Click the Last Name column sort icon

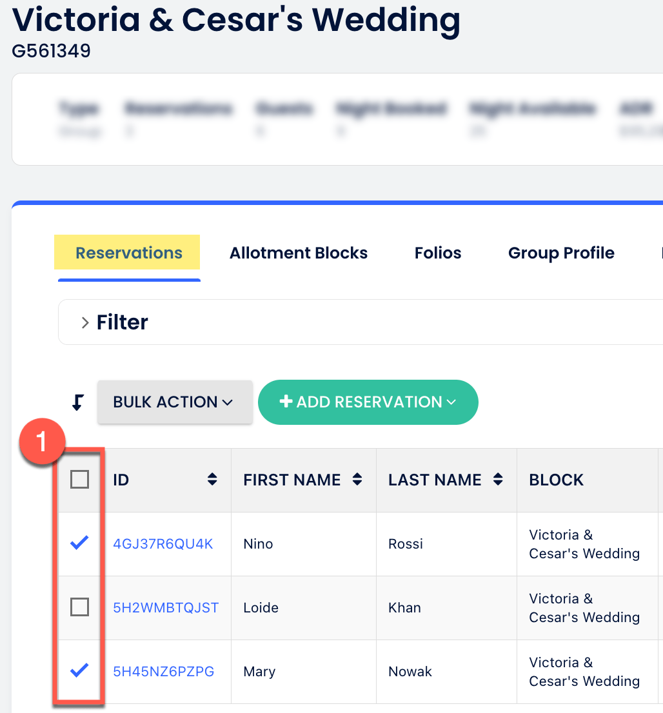point(497,480)
